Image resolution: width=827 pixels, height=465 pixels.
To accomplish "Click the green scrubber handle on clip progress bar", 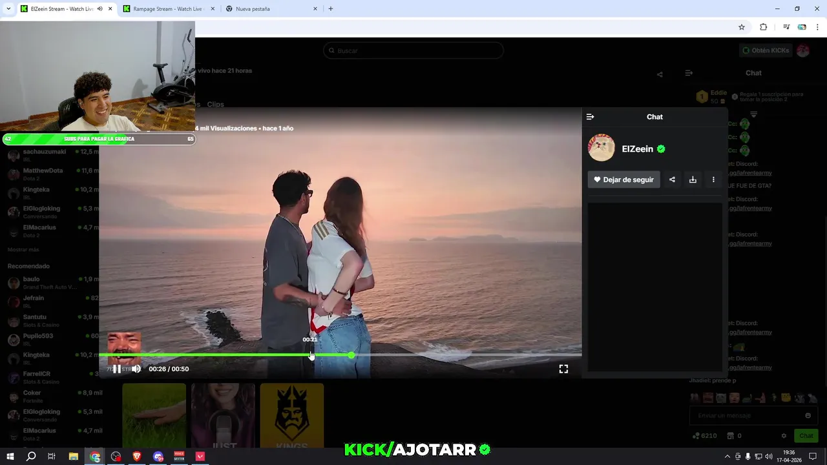I will pyautogui.click(x=351, y=355).
